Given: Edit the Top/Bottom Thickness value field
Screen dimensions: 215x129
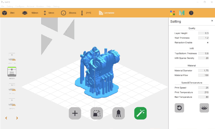Looking at the screenshot, I should (203, 53).
